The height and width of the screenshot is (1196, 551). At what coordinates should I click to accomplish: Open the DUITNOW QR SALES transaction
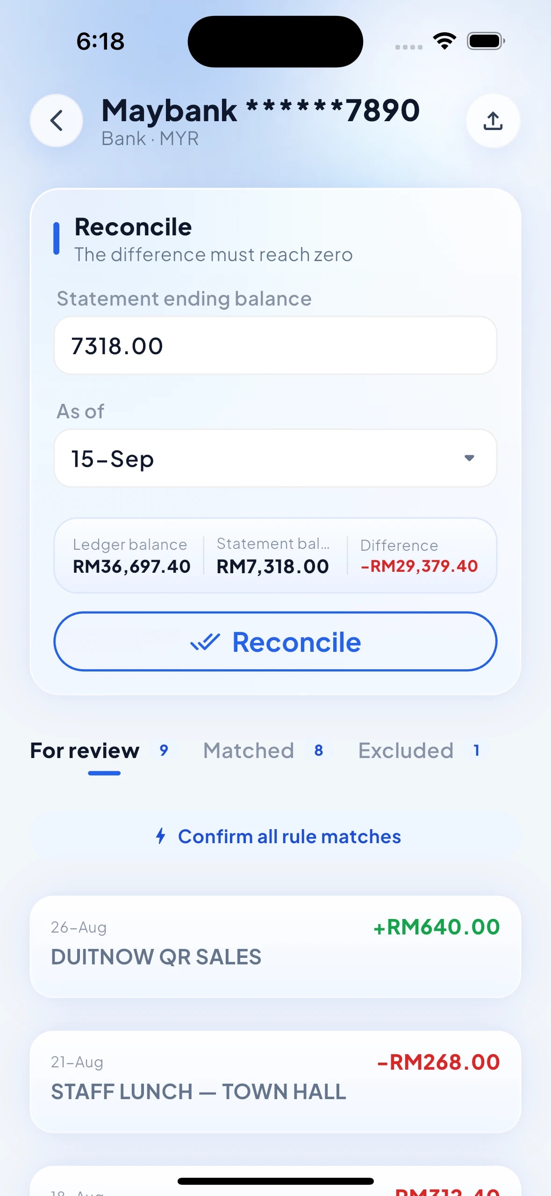[275, 947]
